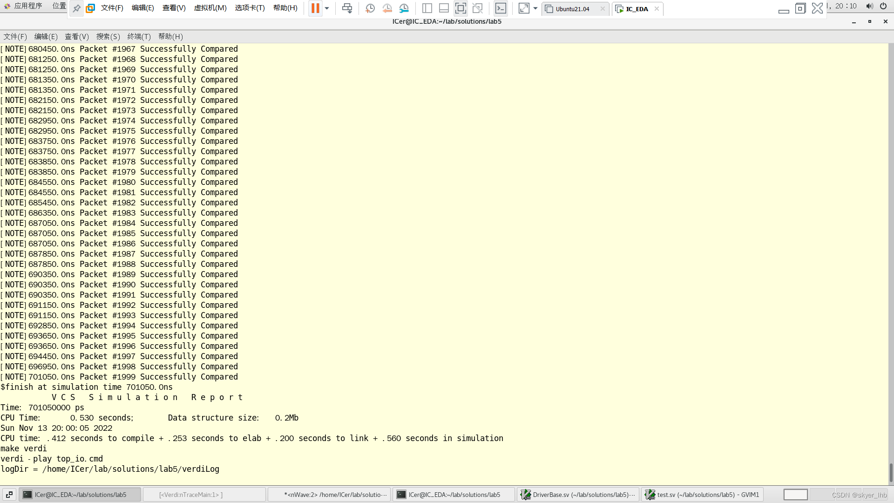Switch to nWave:2 taskbar window
The image size is (894, 503).
coord(329,495)
